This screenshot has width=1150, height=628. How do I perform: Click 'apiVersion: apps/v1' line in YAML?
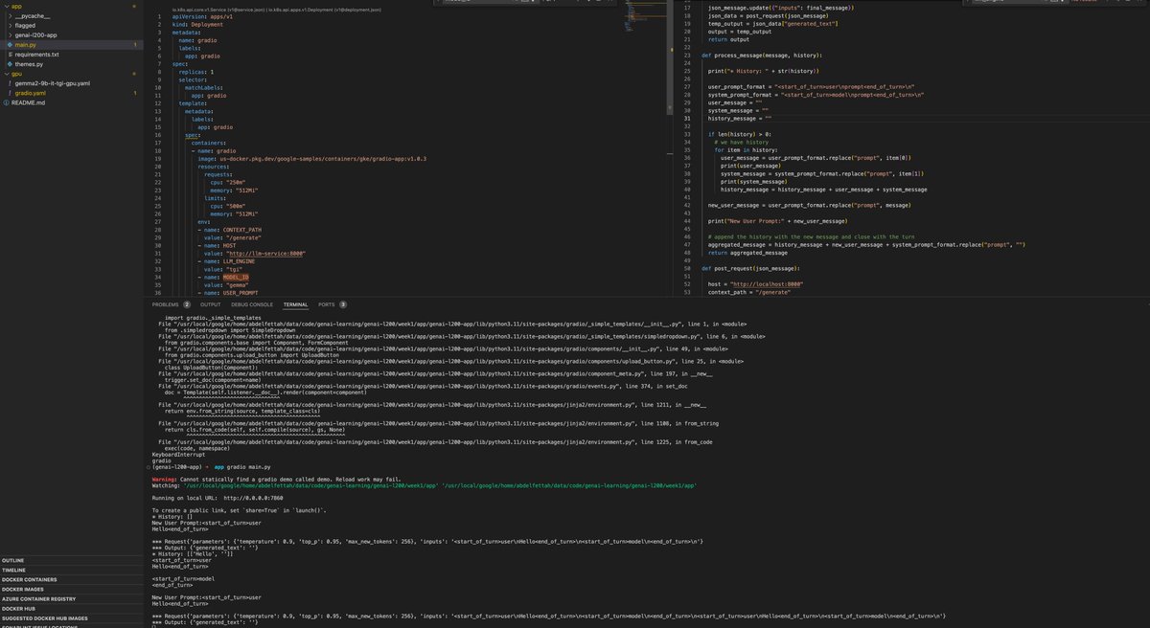(202, 16)
